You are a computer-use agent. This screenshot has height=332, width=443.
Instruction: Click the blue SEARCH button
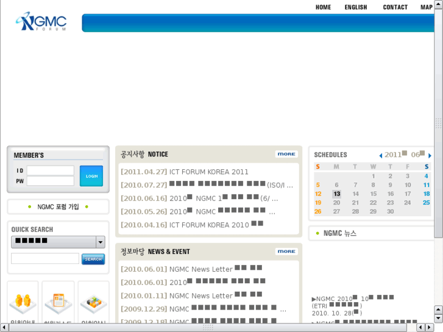[x=93, y=259]
